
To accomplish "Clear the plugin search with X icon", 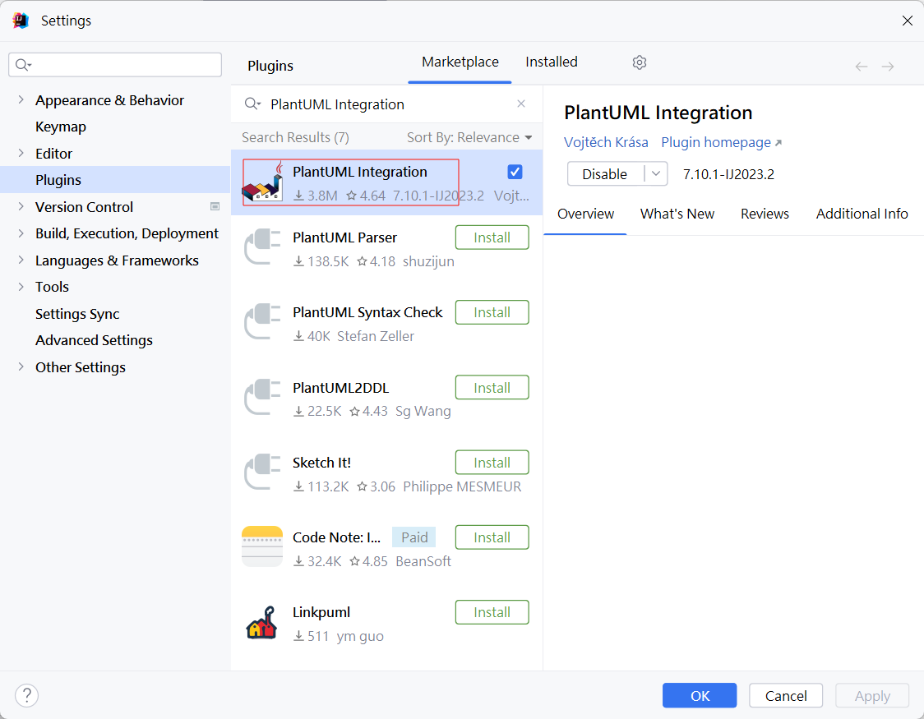I will click(521, 104).
